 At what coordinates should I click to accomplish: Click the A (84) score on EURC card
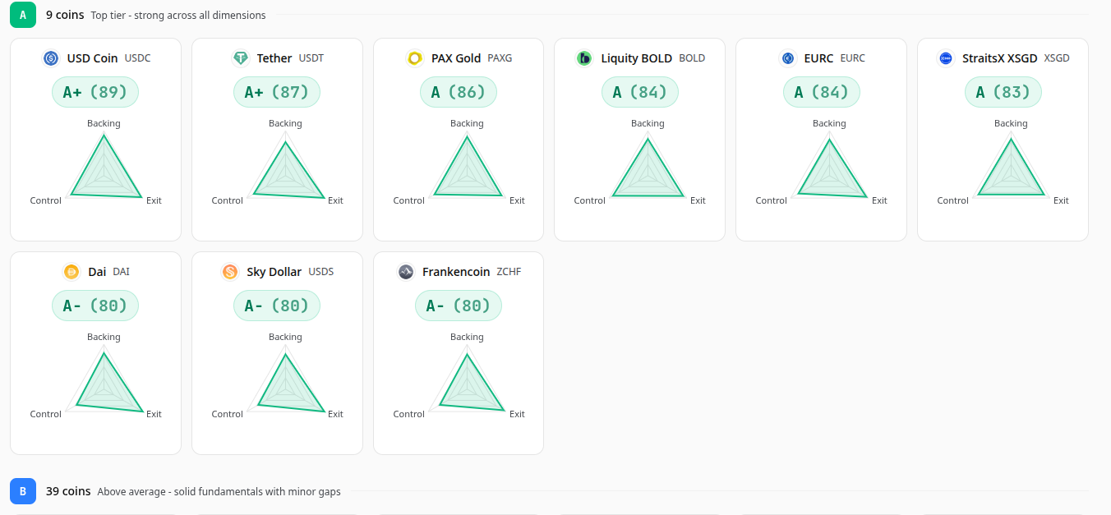pos(822,92)
